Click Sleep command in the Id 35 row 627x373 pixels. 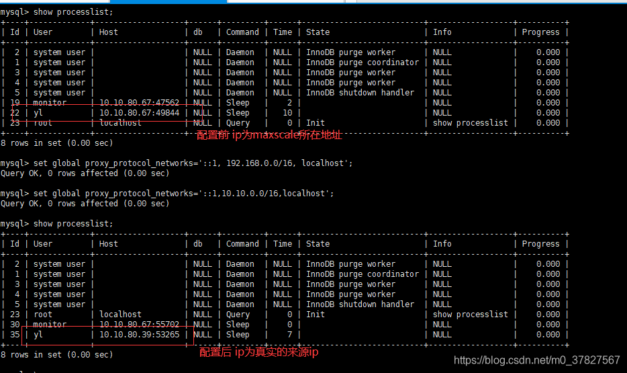[x=238, y=335]
